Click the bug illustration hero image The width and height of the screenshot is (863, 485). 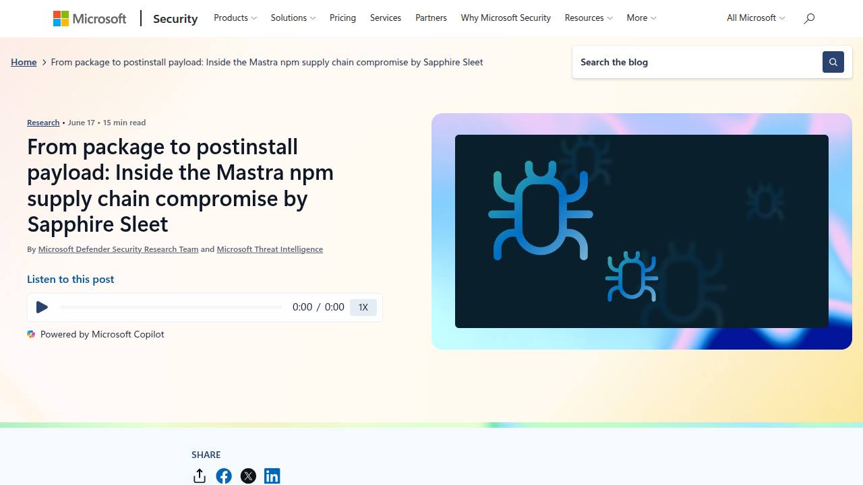[642, 231]
